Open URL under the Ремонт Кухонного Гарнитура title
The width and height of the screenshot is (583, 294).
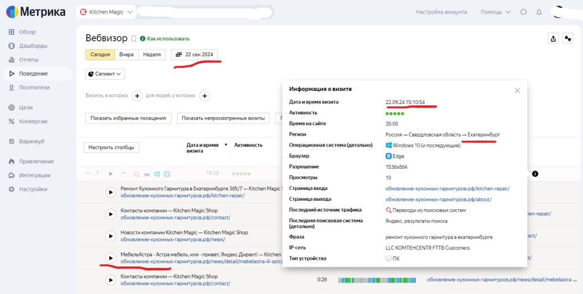(x=183, y=196)
